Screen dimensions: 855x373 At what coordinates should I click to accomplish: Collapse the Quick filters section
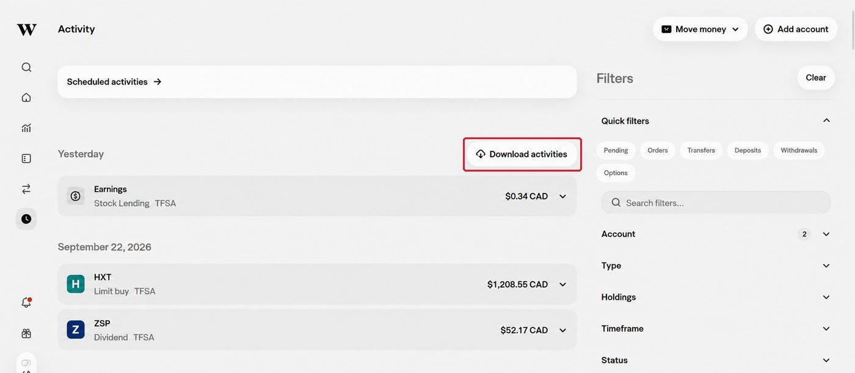(826, 121)
